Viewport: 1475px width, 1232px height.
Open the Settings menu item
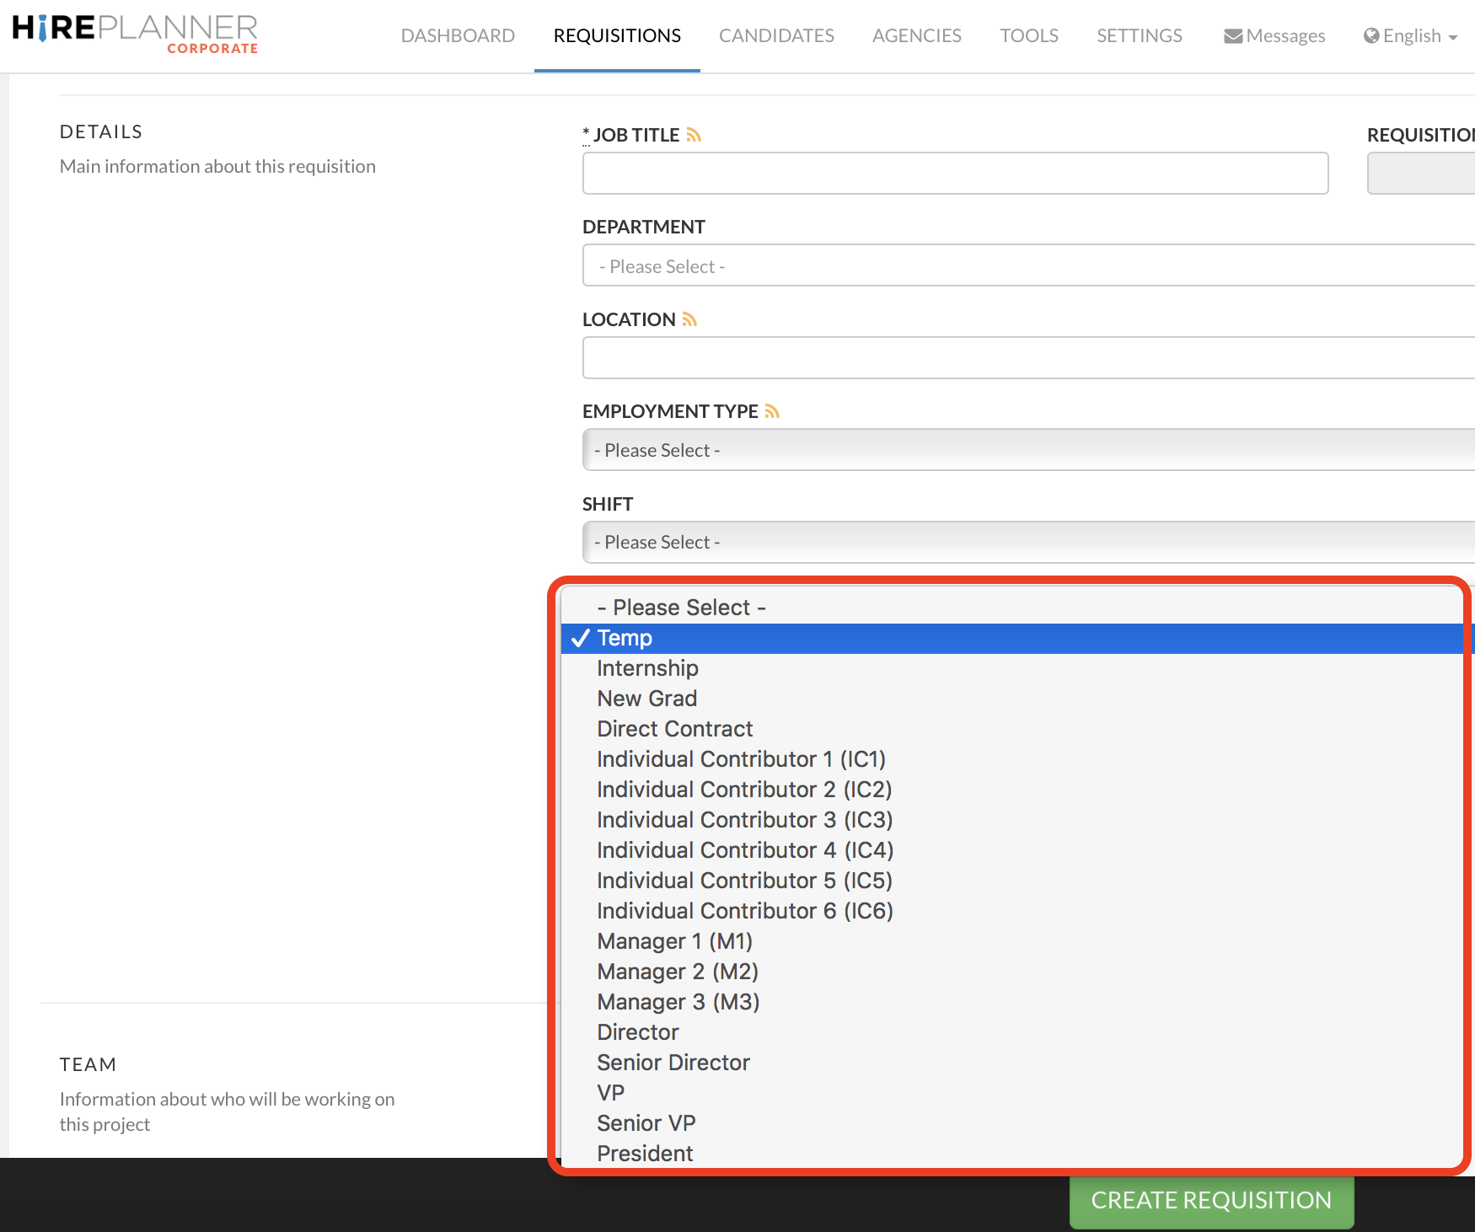(x=1139, y=35)
